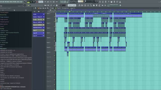
Task: Select the playback speaker tool in playlist
Action: (x=53, y=8)
